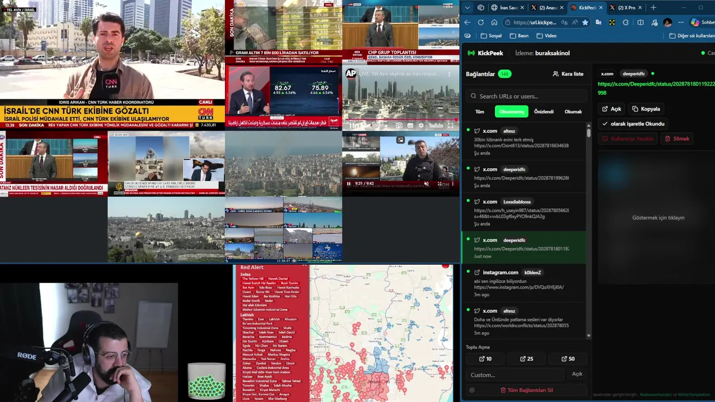The height and width of the screenshot is (402, 715).
Task: Click the read aloud icon in address bar
Action: point(575,22)
